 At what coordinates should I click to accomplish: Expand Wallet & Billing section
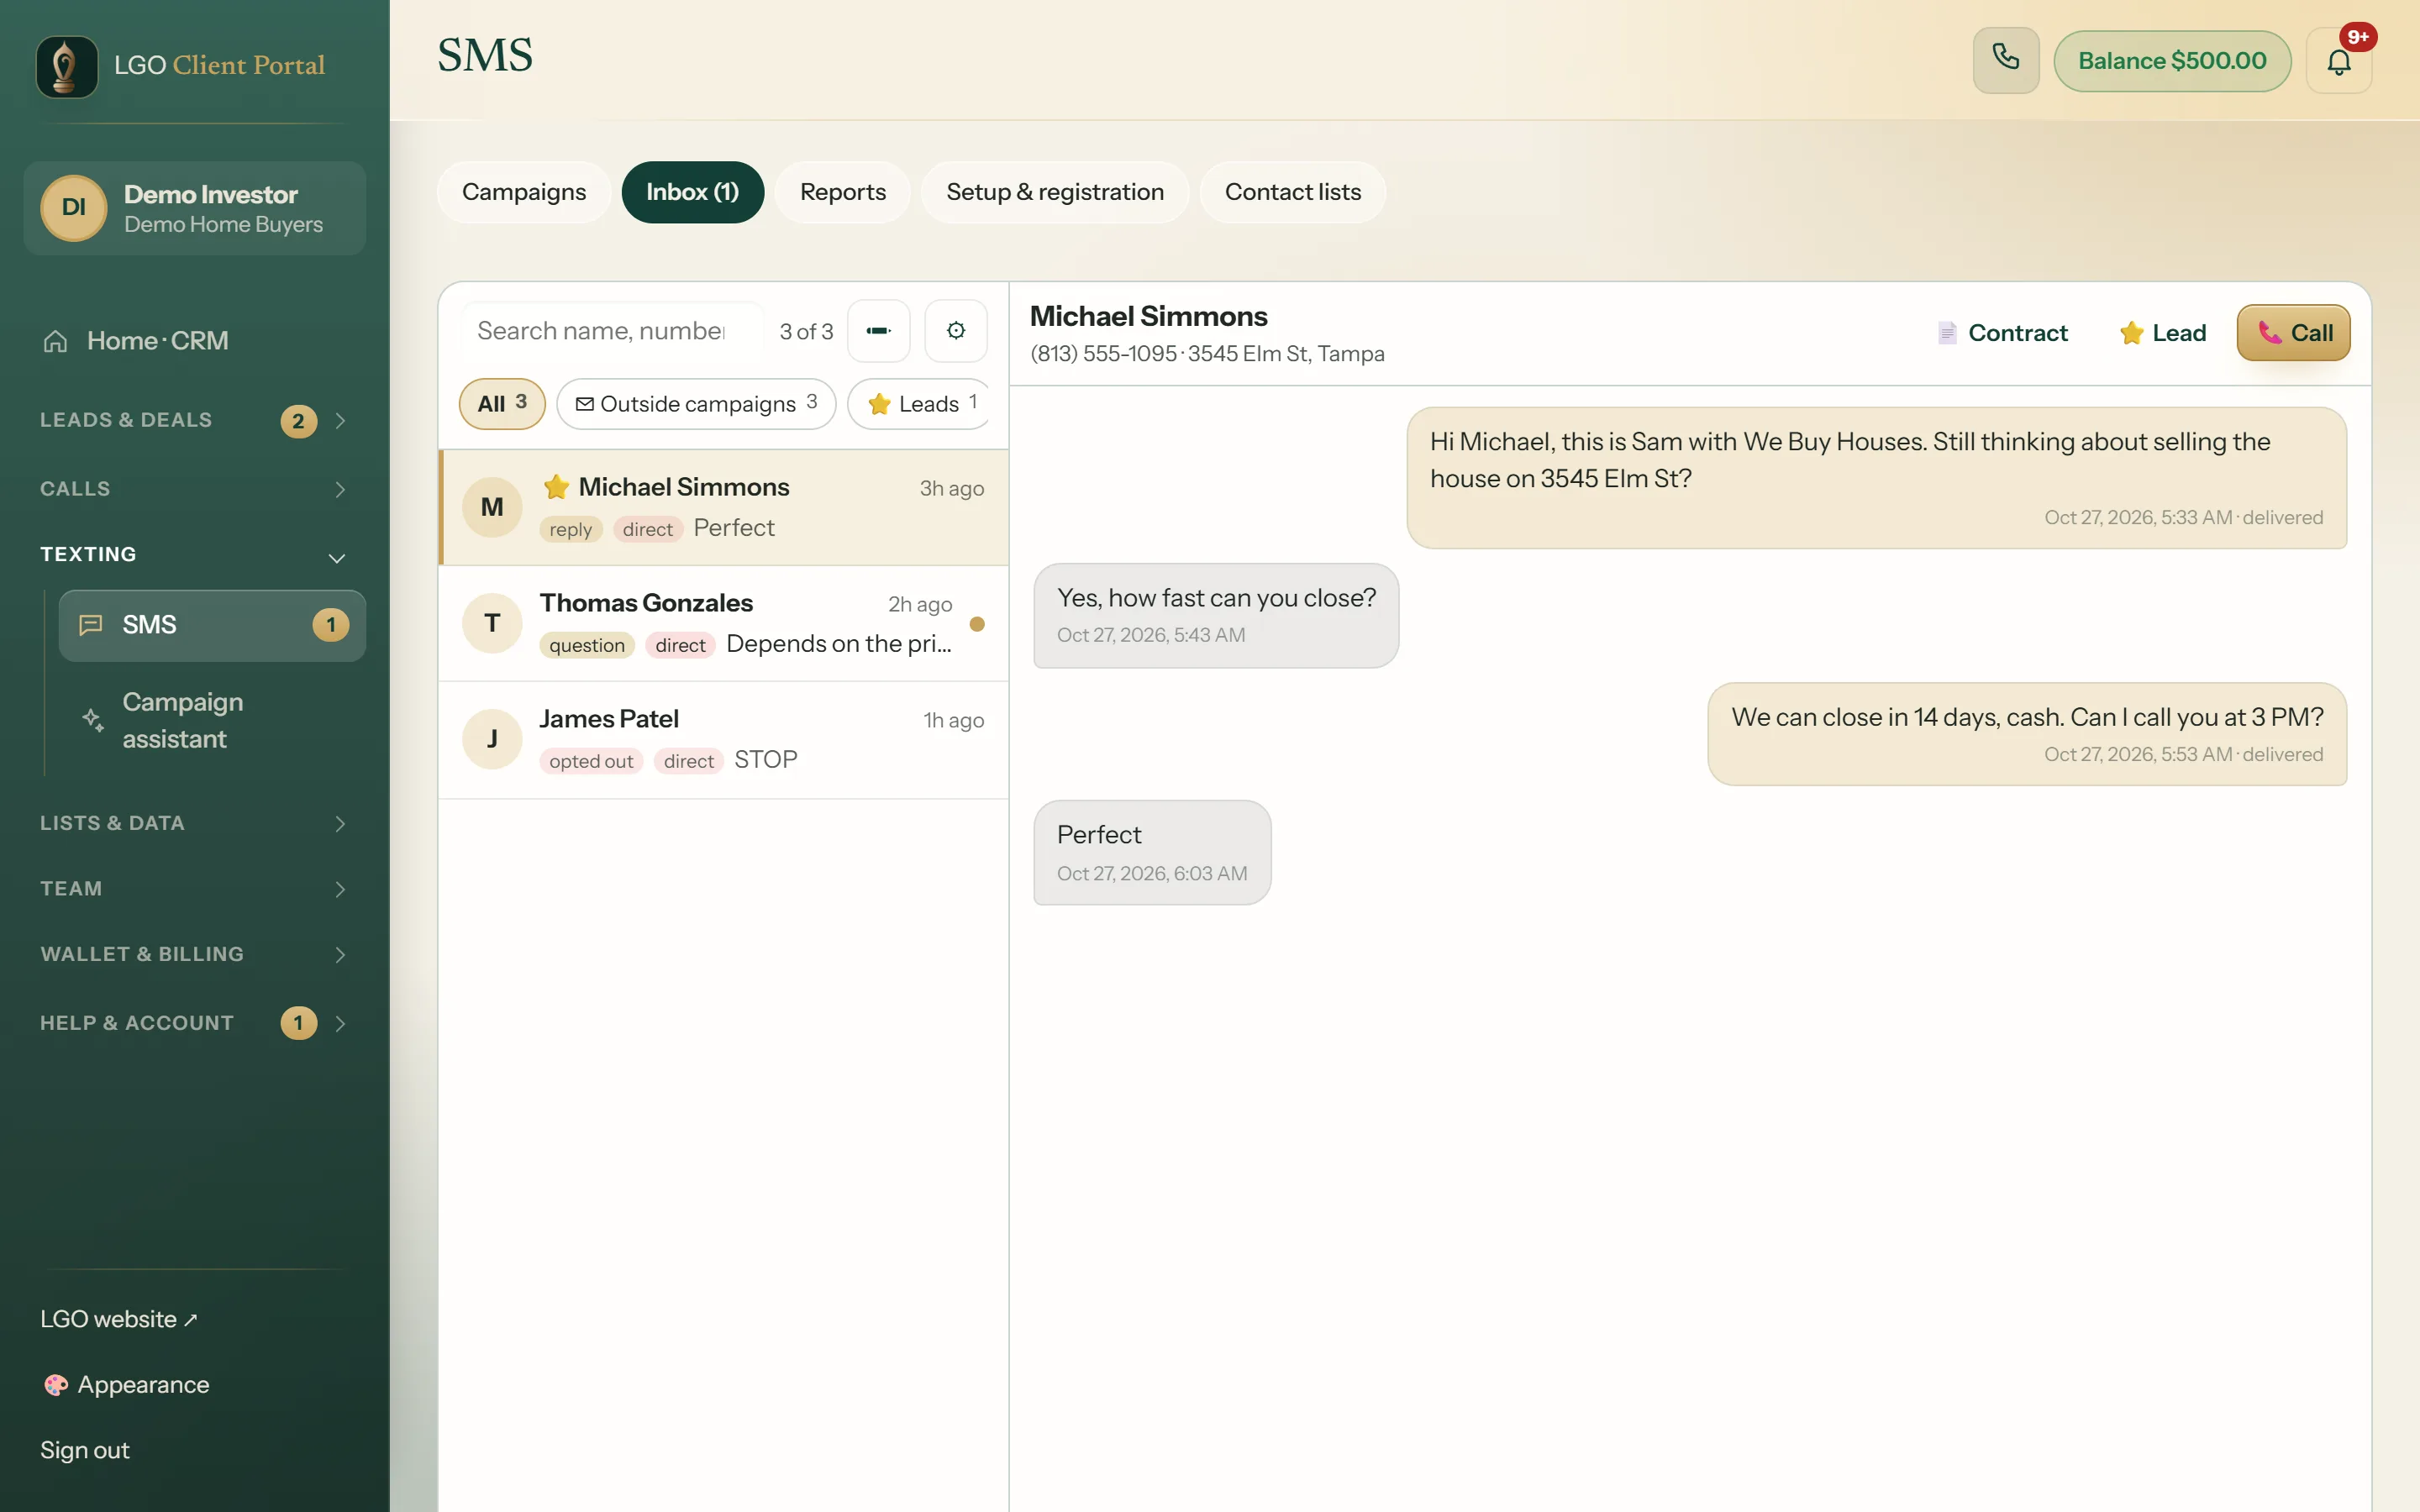[340, 955]
